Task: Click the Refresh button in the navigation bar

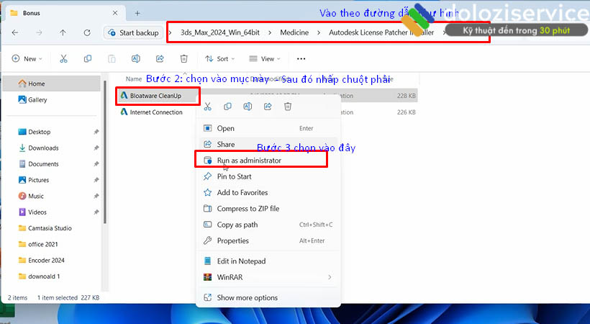Action: (x=87, y=32)
